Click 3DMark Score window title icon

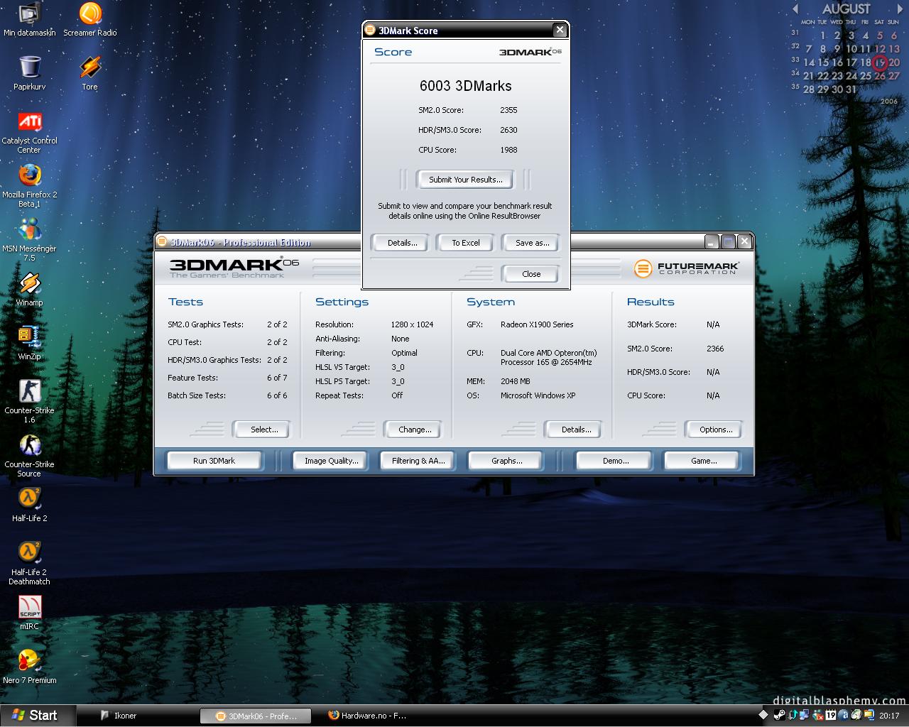[370, 30]
